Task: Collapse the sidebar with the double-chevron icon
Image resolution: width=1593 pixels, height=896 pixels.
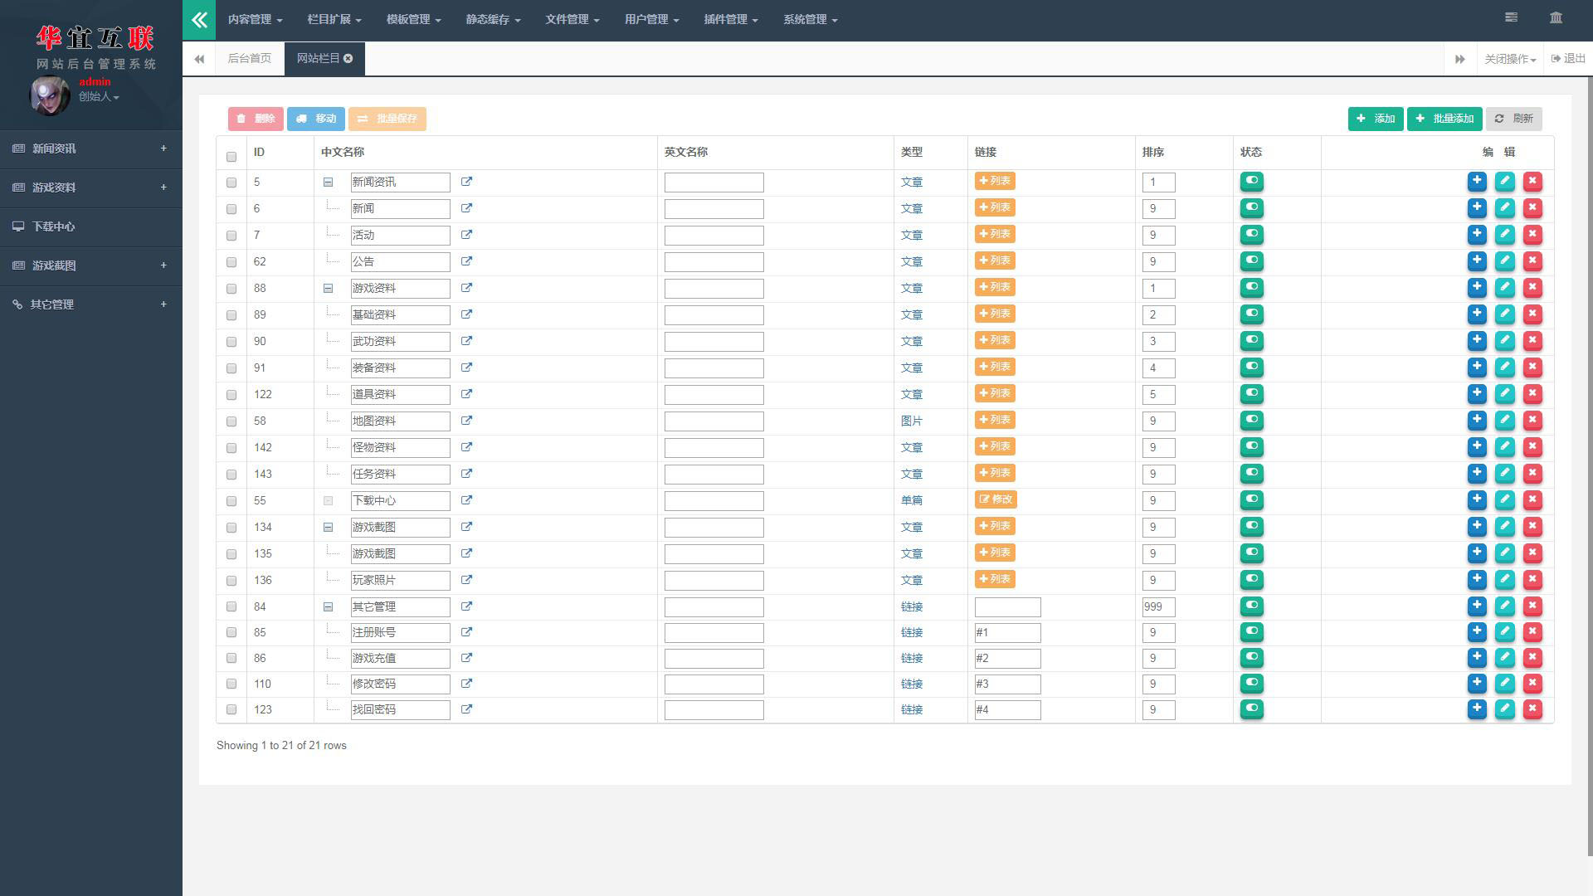Action: [199, 20]
